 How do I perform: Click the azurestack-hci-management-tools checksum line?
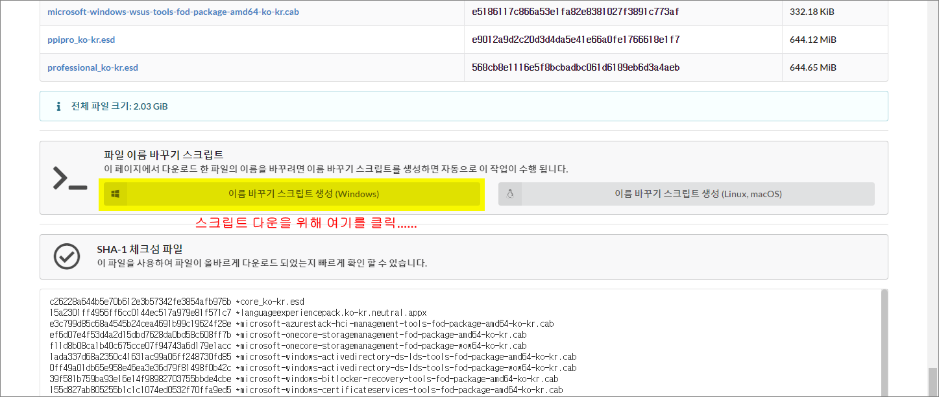pos(301,324)
